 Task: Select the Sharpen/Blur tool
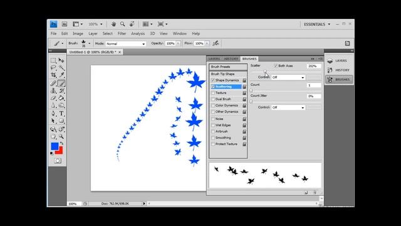pos(53,105)
